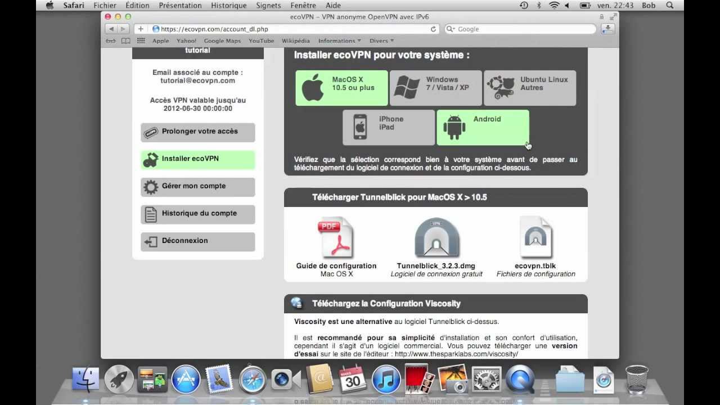The height and width of the screenshot is (405, 720).
Task: Click the Wi-Fi status icon
Action: pos(555,5)
